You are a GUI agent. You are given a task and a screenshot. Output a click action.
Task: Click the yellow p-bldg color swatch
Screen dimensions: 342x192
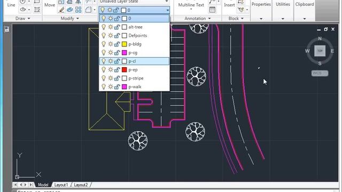[x=125, y=44]
